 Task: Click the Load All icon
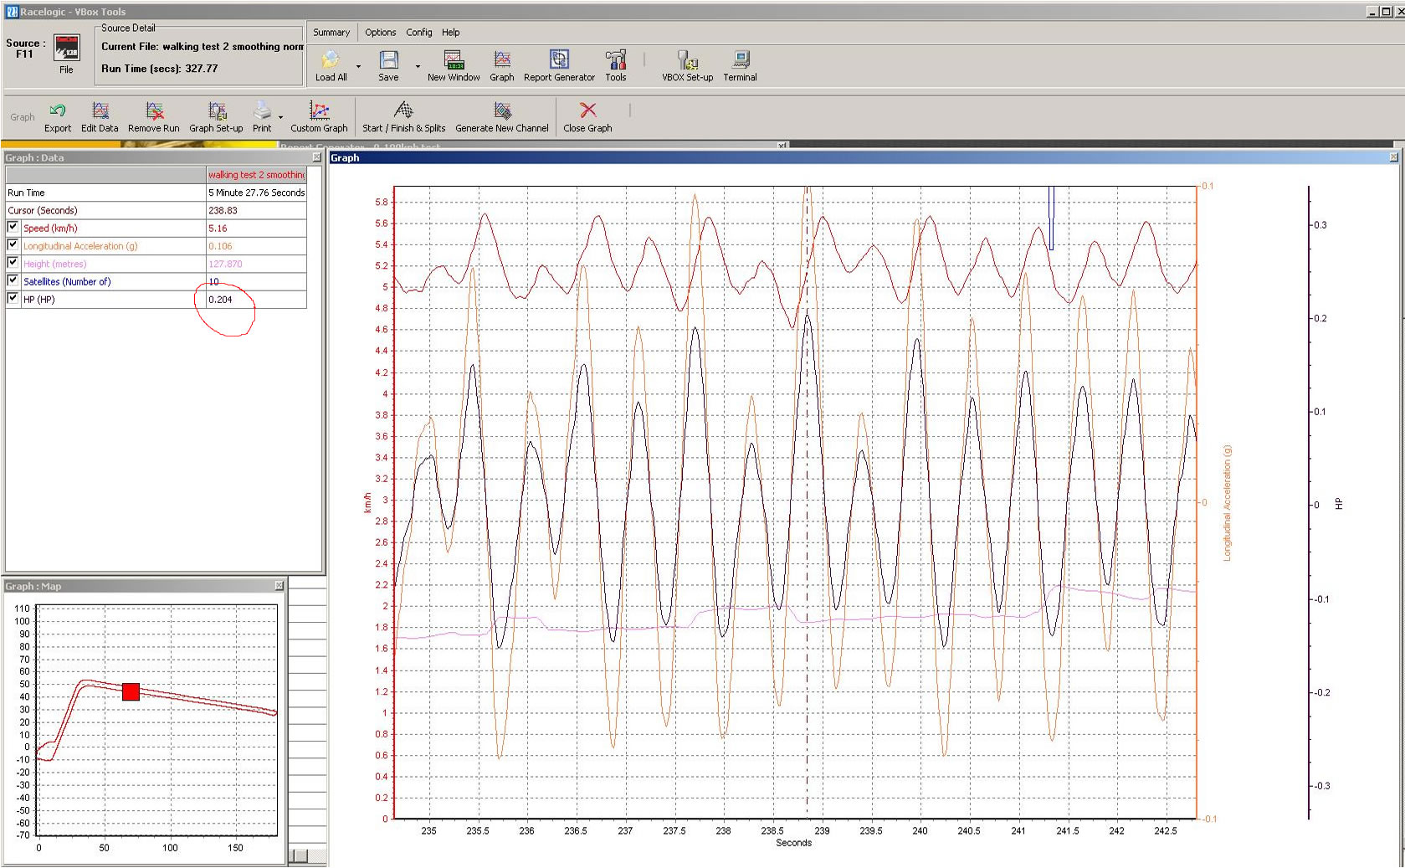click(331, 60)
